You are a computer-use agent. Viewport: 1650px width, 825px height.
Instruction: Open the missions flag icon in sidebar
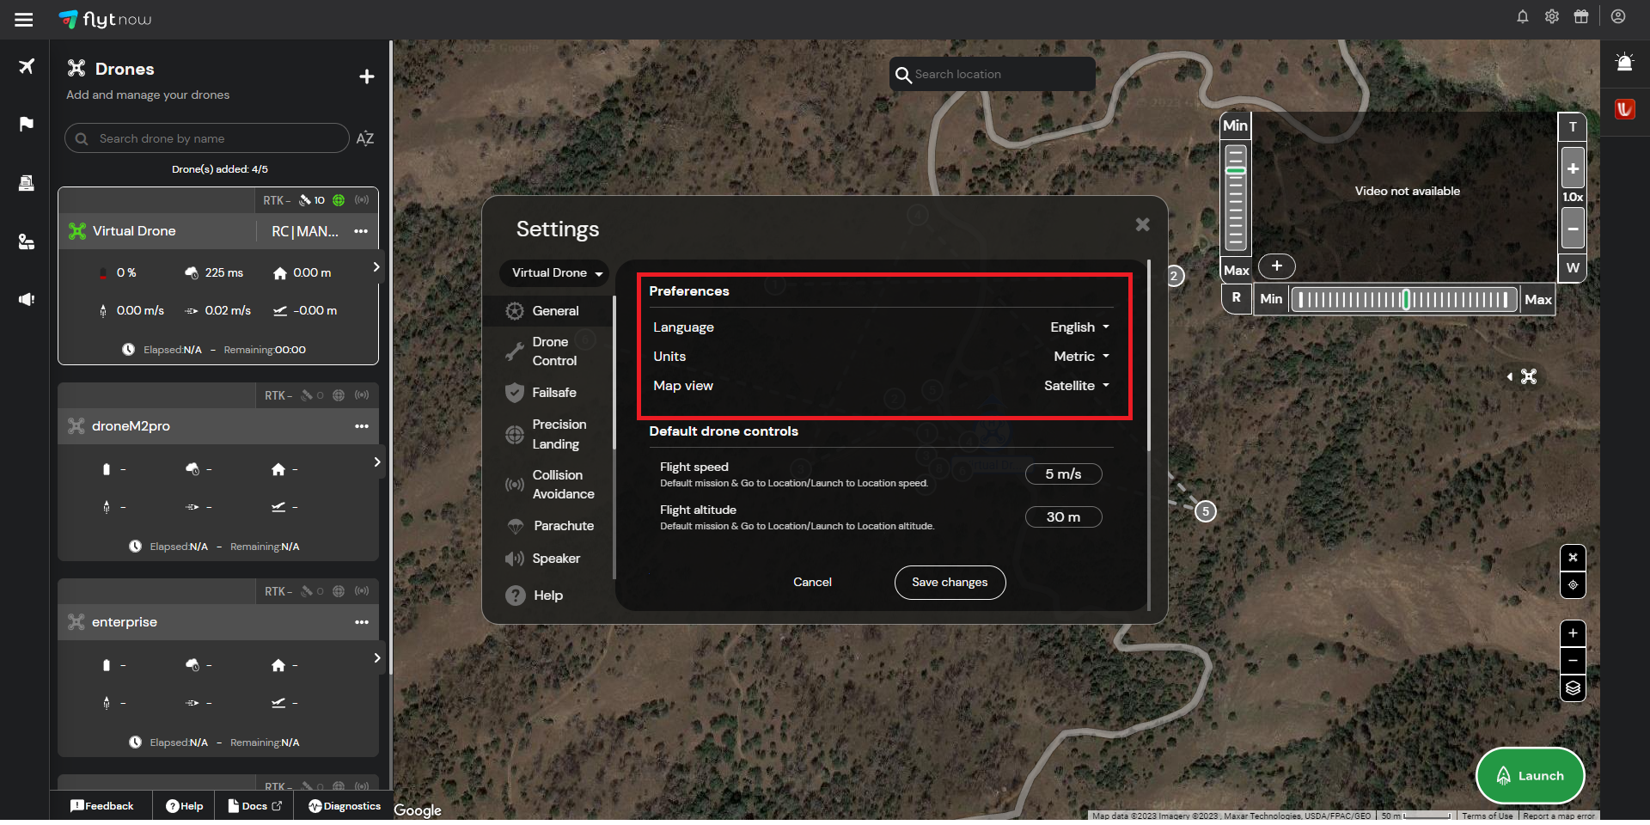coord(27,124)
